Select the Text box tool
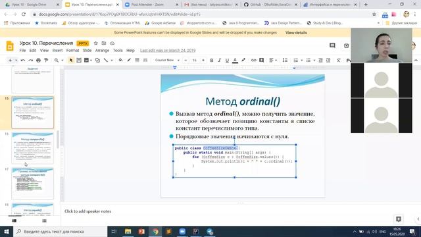Viewport: 421px width, 237px height. click(79, 61)
